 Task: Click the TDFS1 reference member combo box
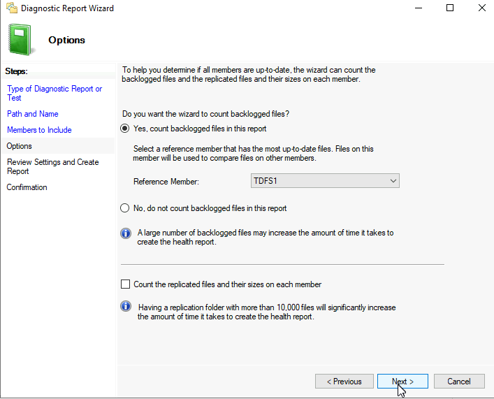pyautogui.click(x=325, y=181)
